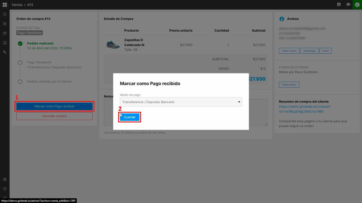Click the green Pedido realizado check icon
This screenshot has width=362, height=203.
(x=20, y=44)
